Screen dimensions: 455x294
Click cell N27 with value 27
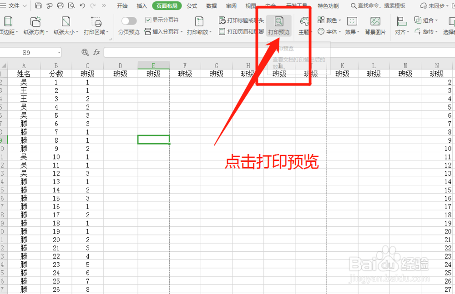437,289
